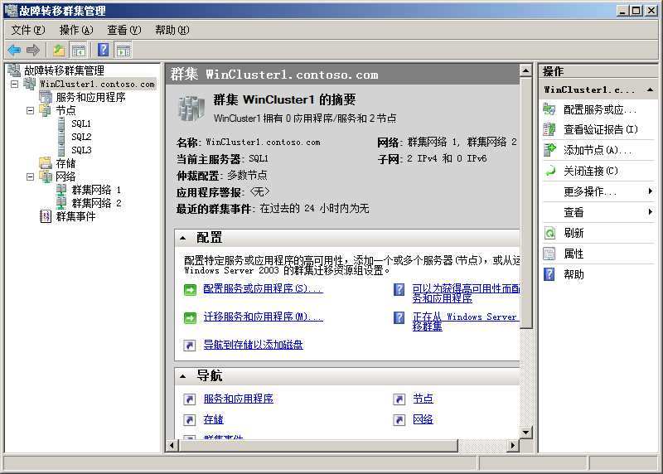Click the Back arrow toolbar icon
Image resolution: width=663 pixels, height=474 pixels.
click(14, 50)
